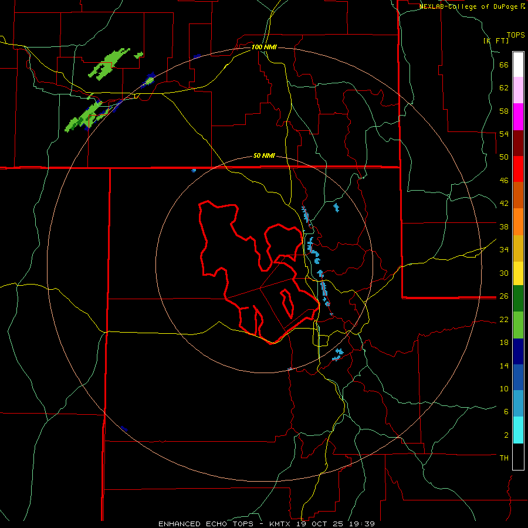528x528 pixels.
Task: Click the legend value "14"
Action: (x=504, y=365)
